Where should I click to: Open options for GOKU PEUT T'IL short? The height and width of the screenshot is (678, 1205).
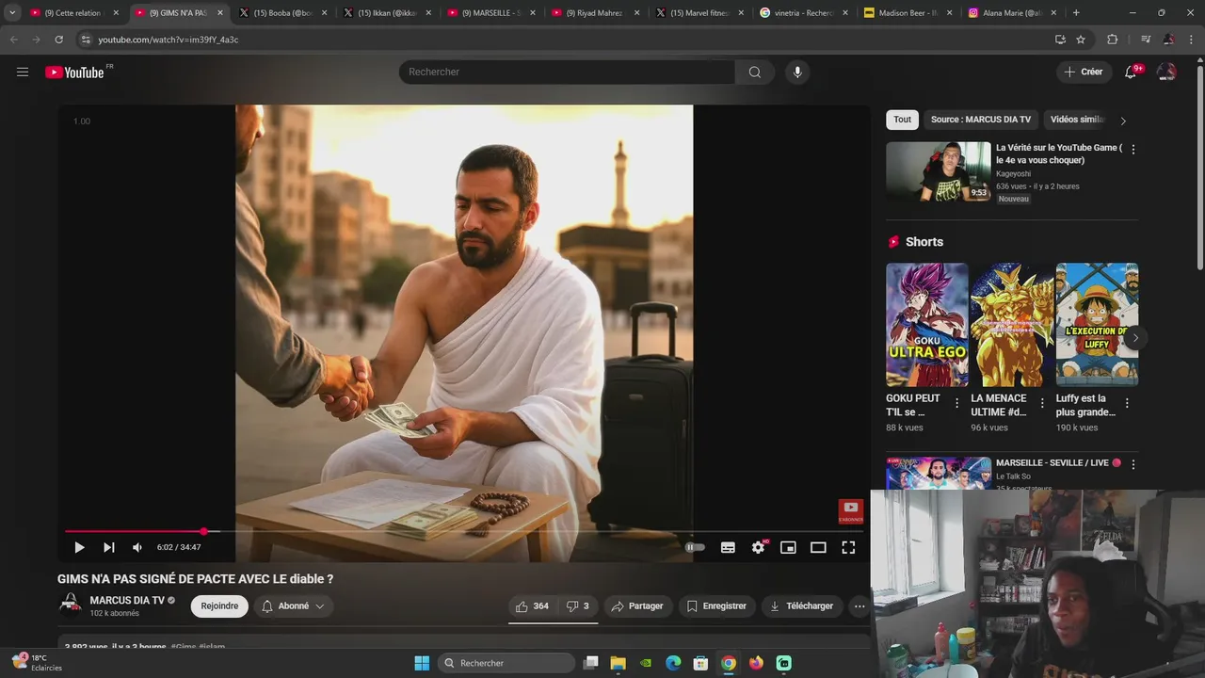[957, 403]
